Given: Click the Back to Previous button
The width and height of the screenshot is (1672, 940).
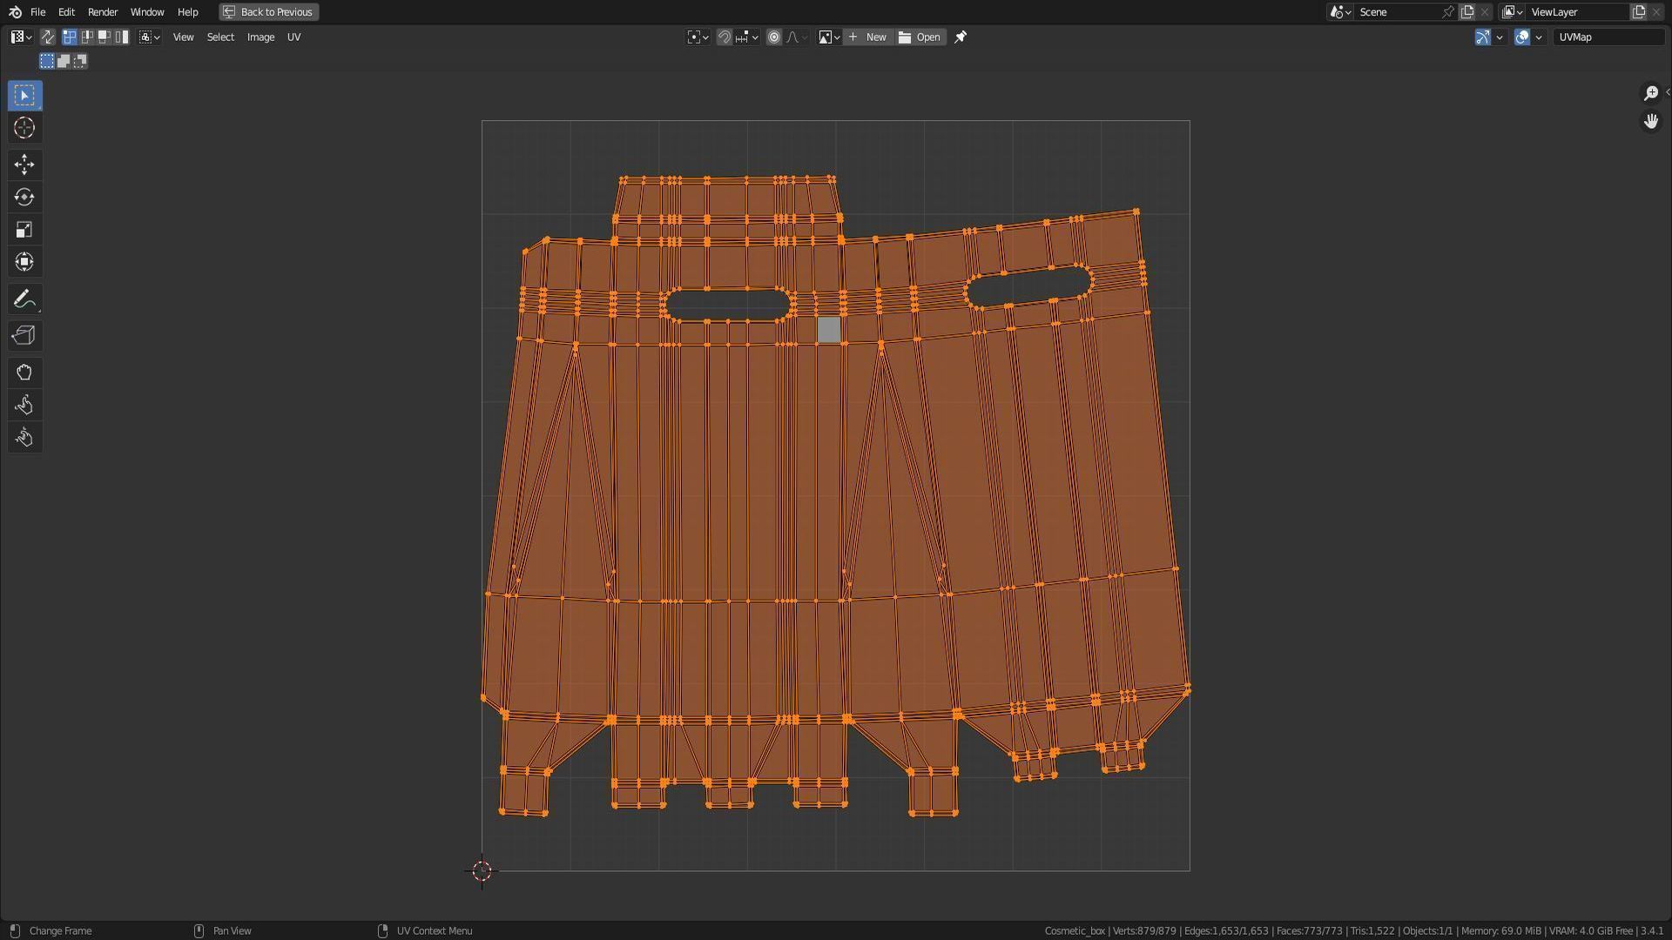Looking at the screenshot, I should (x=268, y=12).
